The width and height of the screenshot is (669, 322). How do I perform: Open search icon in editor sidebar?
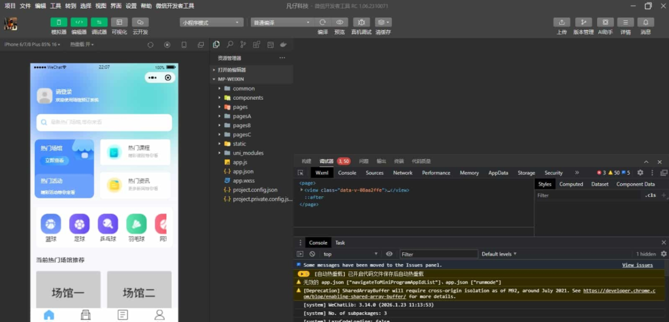(229, 44)
